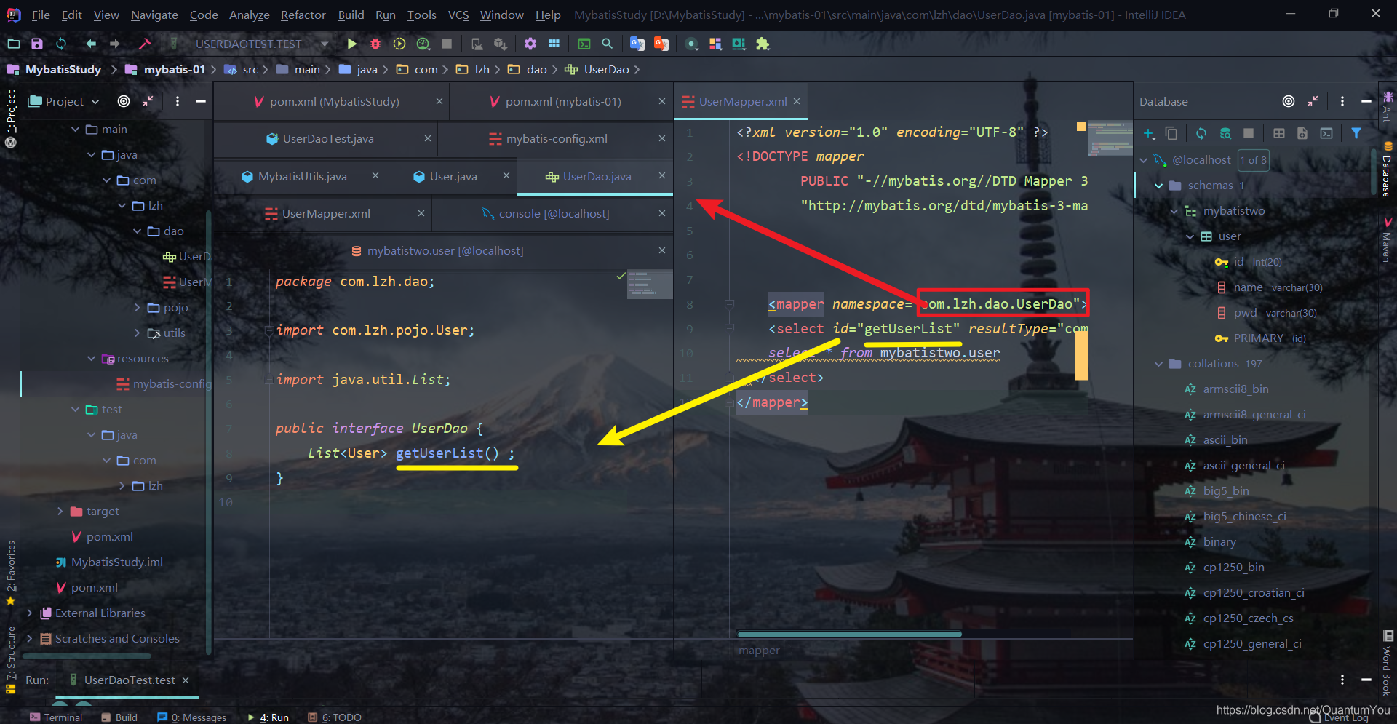Toggle the Ant side tool window

(1388, 106)
